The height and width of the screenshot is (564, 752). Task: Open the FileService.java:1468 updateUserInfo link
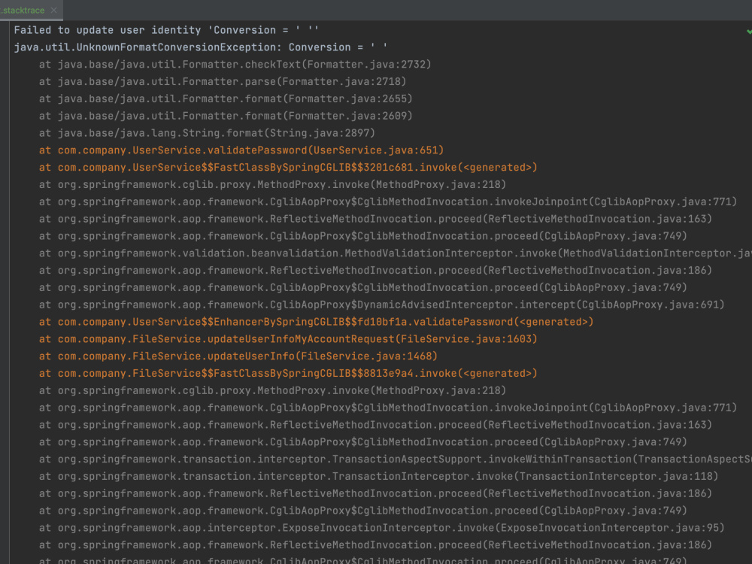click(238, 356)
